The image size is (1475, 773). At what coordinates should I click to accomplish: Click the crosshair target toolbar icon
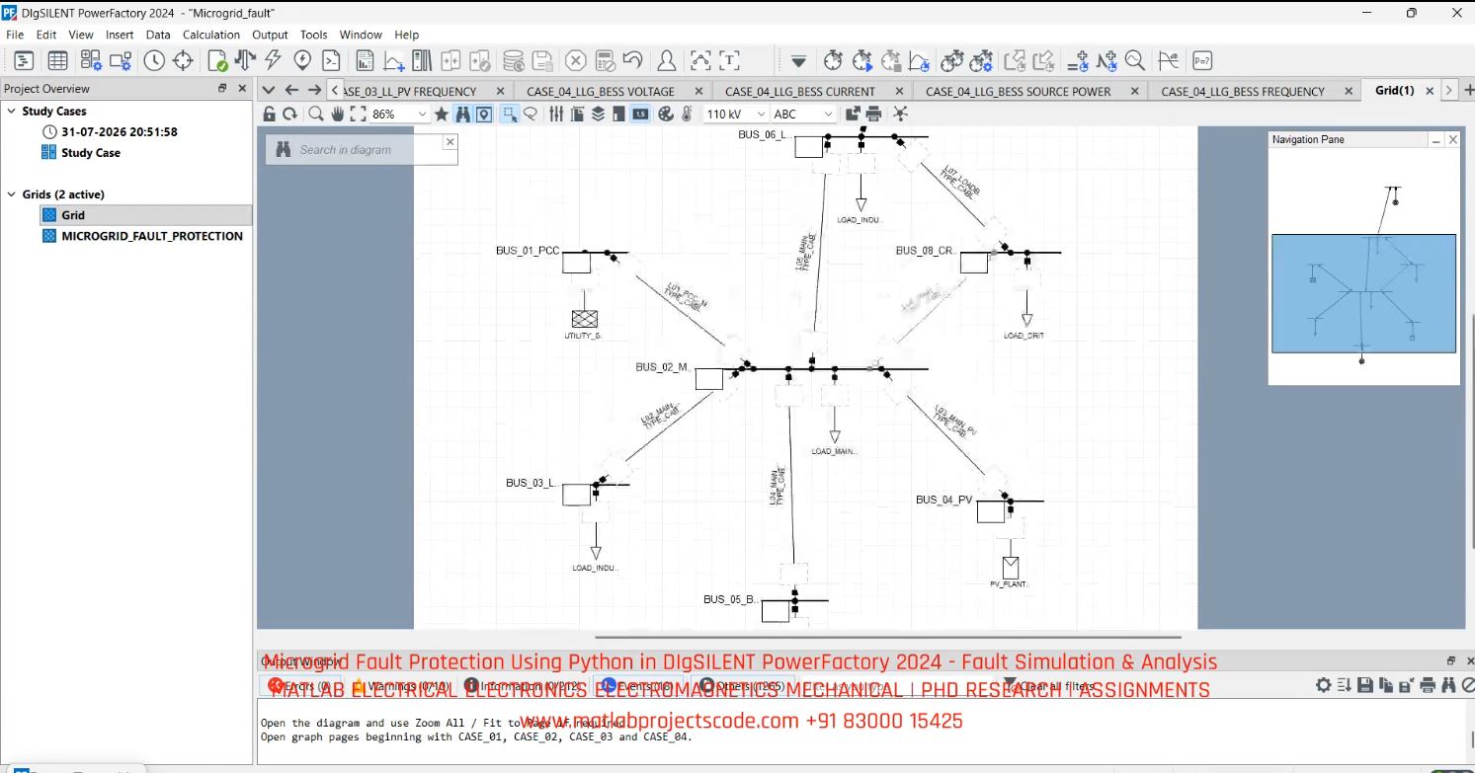pos(183,60)
